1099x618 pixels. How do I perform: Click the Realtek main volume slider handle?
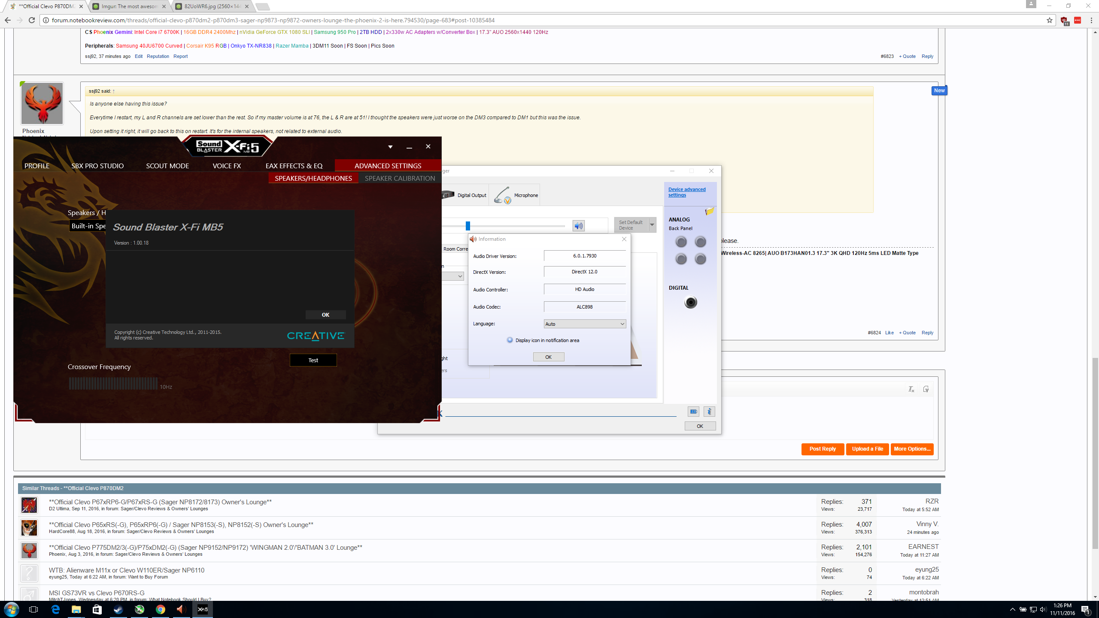tap(468, 226)
